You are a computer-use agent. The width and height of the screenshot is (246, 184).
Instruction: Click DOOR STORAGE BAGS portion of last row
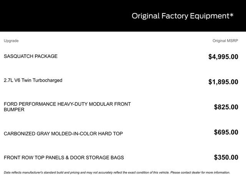coord(97,158)
